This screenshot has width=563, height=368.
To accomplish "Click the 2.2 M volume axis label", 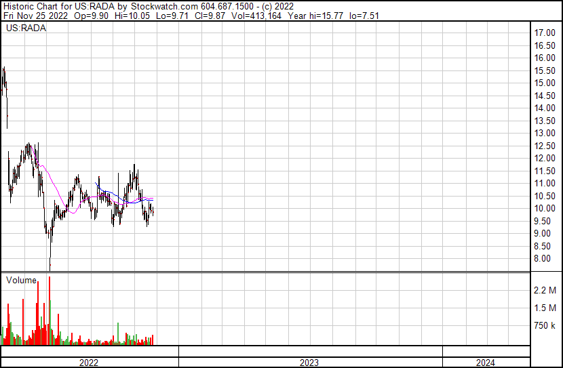I will click(545, 290).
